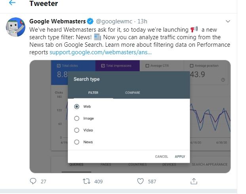
Task: Select the Web radio button
Action: pyautogui.click(x=77, y=107)
